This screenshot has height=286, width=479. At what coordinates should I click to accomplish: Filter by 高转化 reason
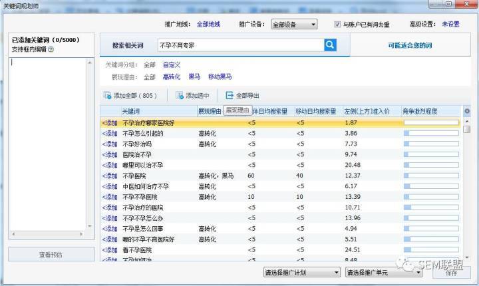[x=172, y=76]
